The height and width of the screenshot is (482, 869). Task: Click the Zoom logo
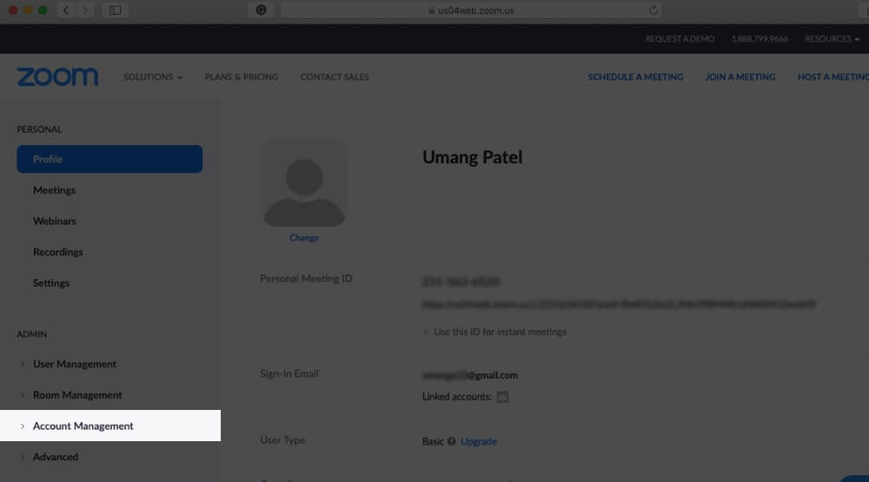[x=57, y=77]
